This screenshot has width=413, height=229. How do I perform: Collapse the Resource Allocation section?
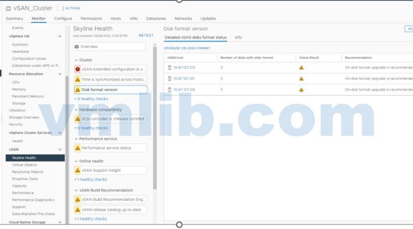click(x=60, y=74)
